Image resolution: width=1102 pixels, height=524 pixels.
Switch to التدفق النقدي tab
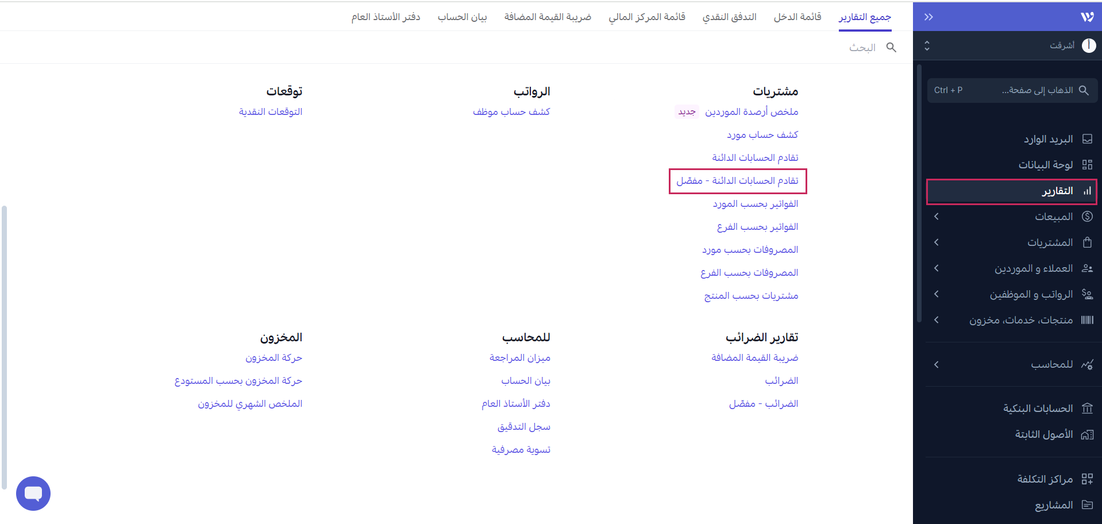729,17
